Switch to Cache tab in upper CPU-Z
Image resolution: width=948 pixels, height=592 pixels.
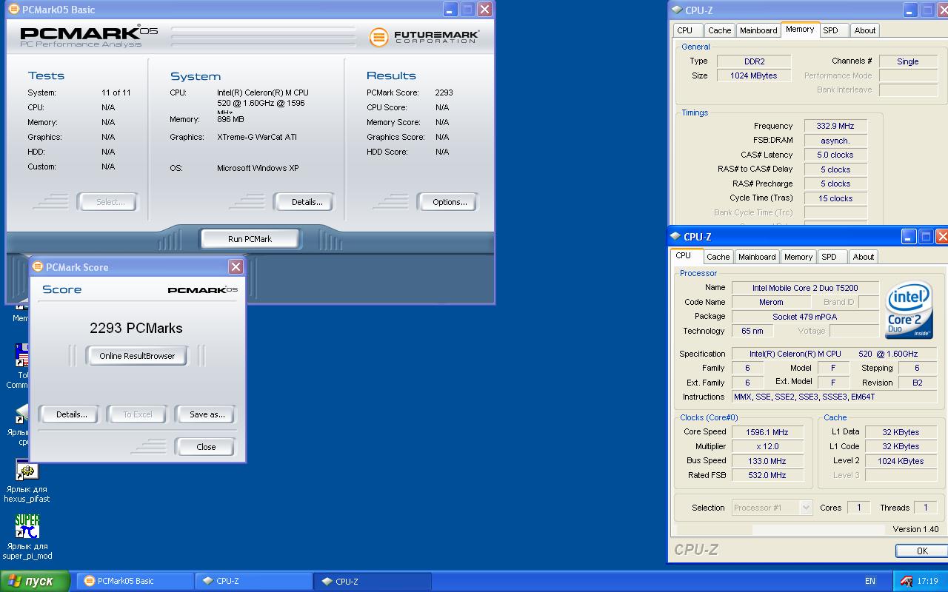719,30
